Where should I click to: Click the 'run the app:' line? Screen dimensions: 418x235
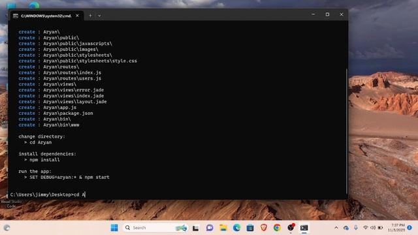(x=35, y=172)
